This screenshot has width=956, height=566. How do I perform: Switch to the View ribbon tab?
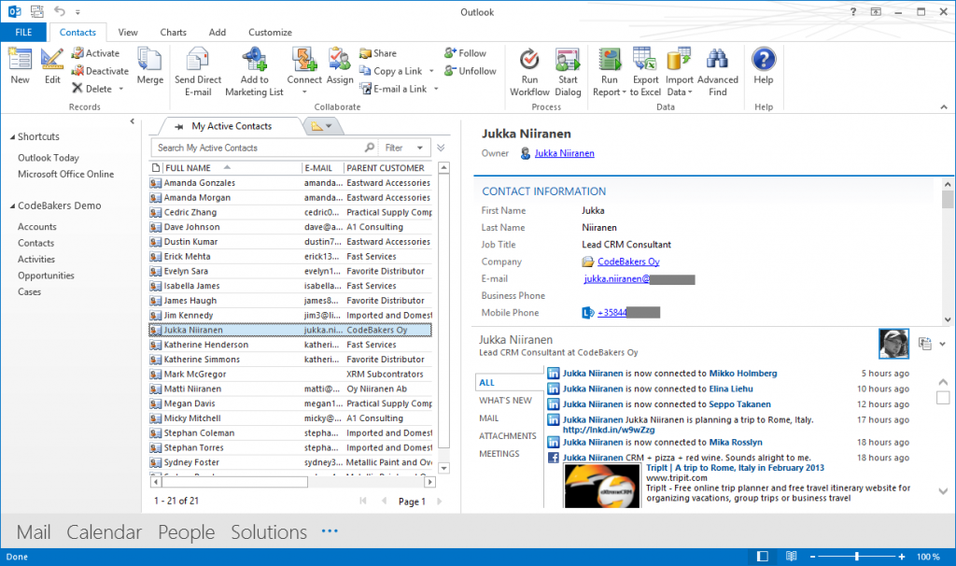pyautogui.click(x=128, y=33)
